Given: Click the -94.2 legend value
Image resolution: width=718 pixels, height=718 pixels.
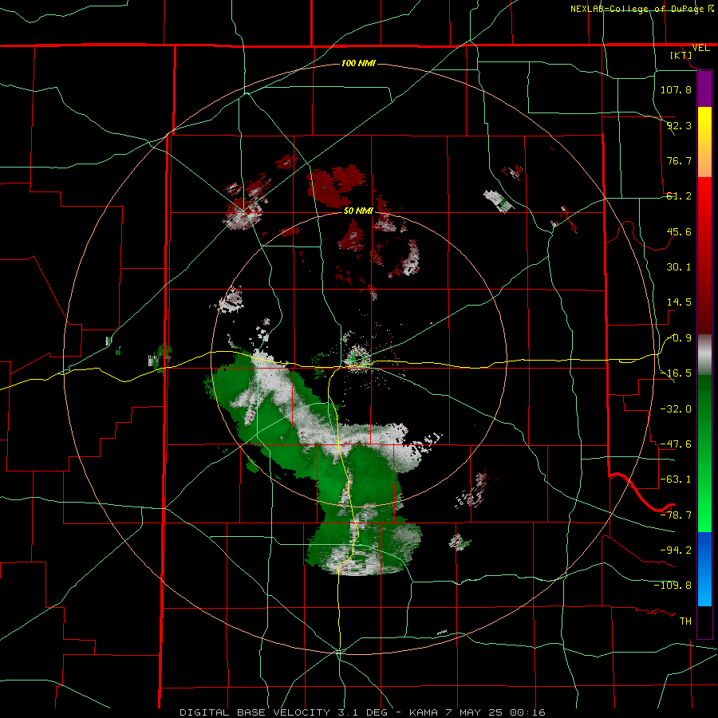Looking at the screenshot, I should click(676, 550).
